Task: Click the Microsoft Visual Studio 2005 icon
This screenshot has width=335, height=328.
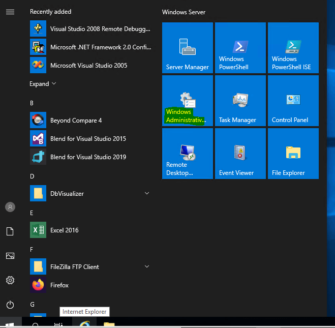Action: (x=38, y=65)
